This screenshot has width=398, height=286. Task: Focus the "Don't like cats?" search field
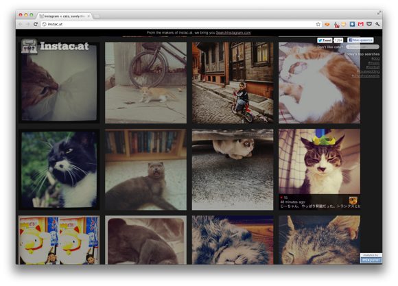362,47
